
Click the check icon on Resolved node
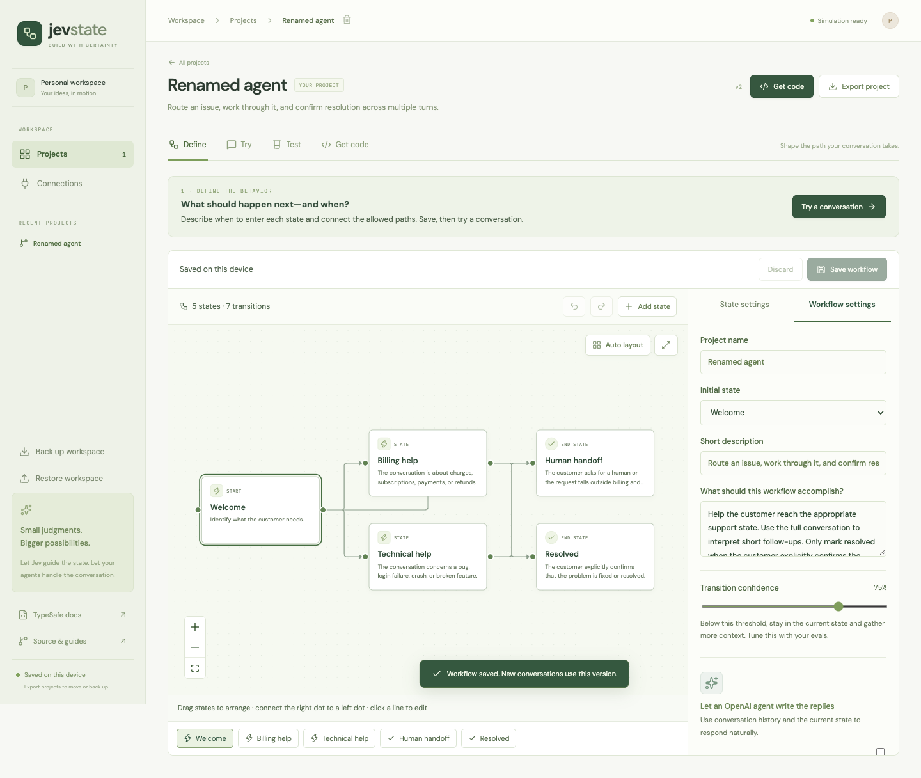tap(551, 537)
